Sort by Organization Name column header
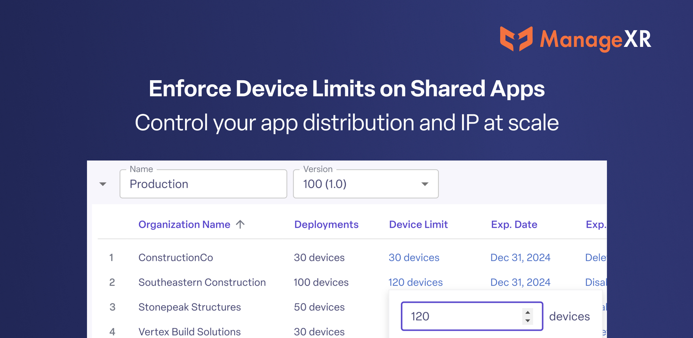Viewport: 693px width, 338px height. (x=184, y=224)
